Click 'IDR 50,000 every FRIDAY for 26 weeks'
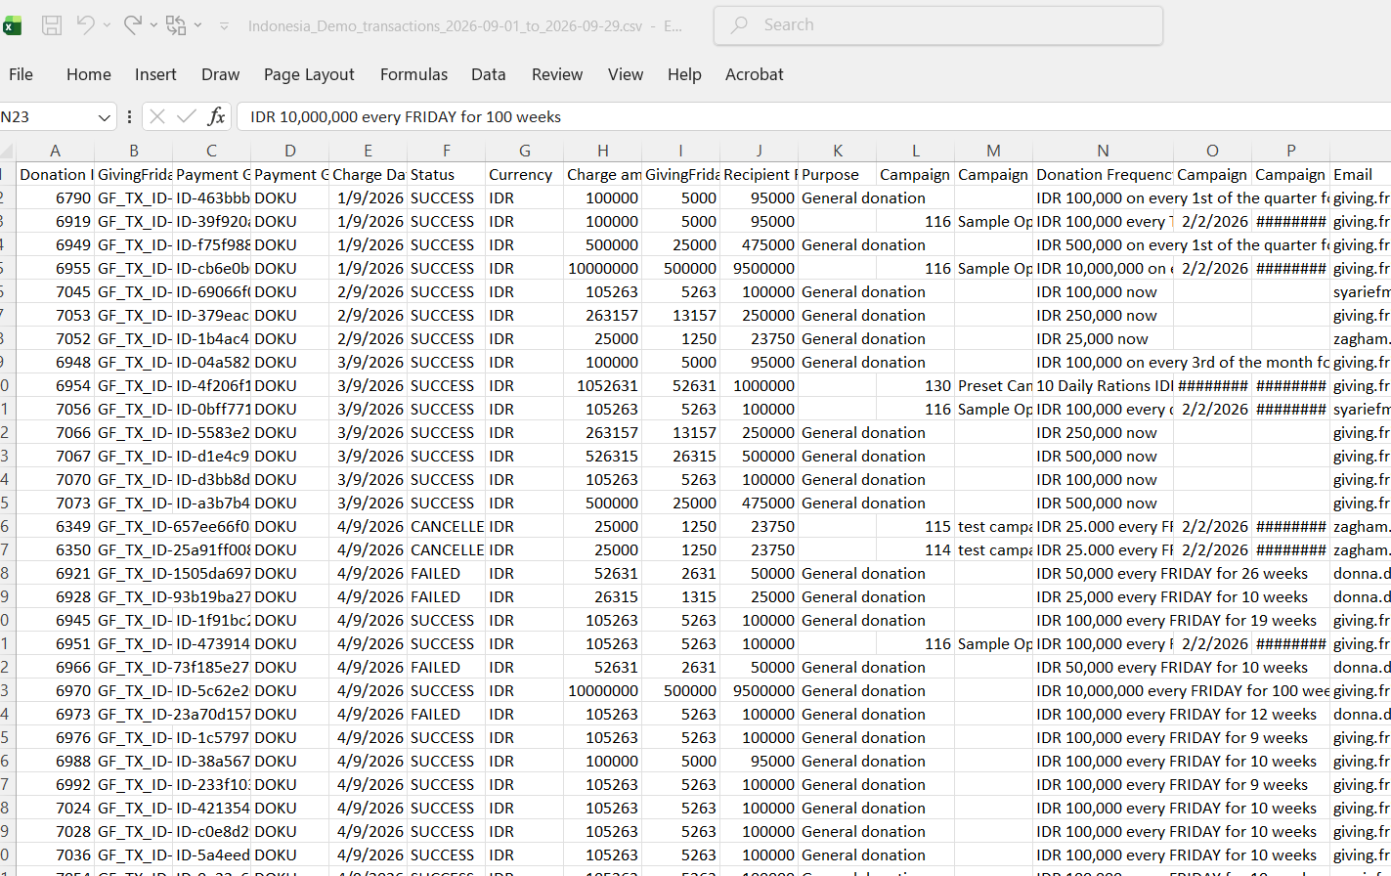 tap(1172, 574)
